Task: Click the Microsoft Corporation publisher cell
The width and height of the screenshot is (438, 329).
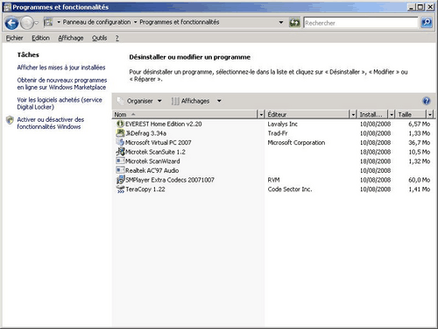Action: pyautogui.click(x=296, y=142)
